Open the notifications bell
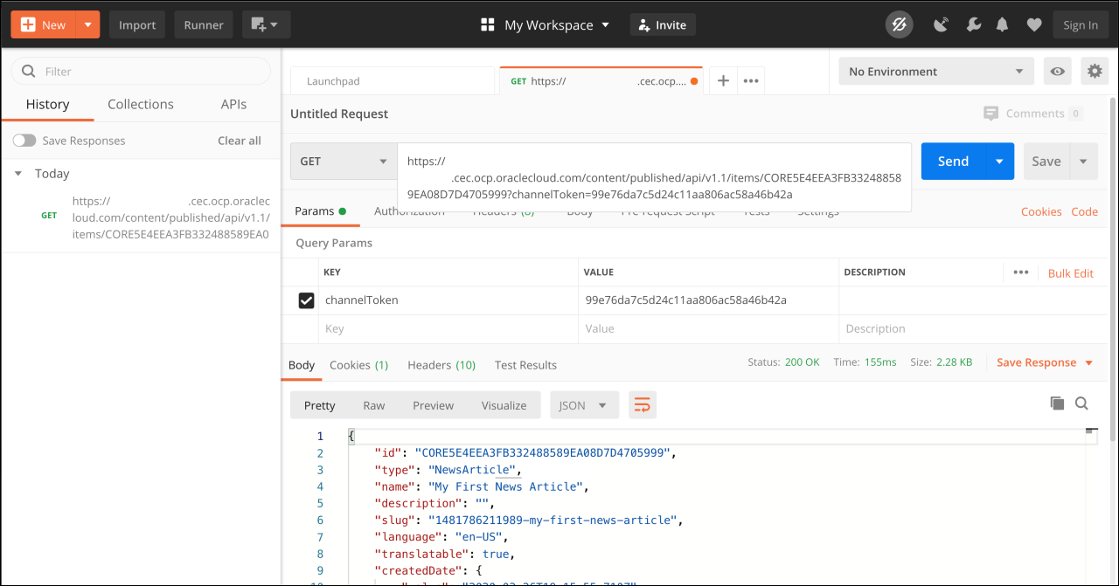The height and width of the screenshot is (586, 1119). [x=1003, y=24]
